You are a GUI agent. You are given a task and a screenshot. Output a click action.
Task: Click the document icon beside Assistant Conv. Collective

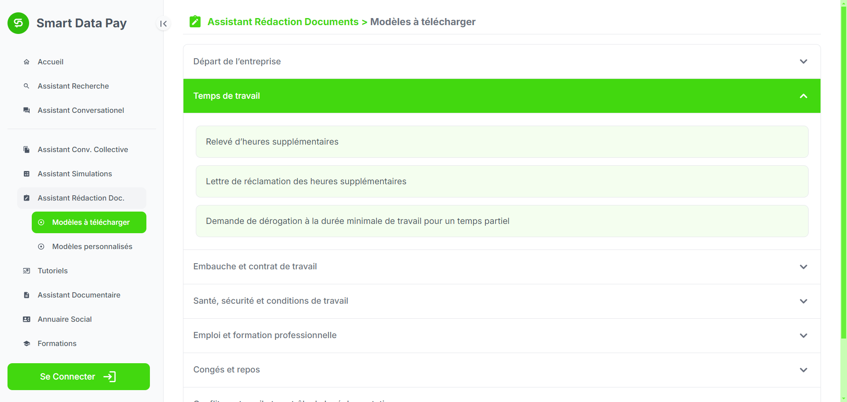(x=26, y=149)
